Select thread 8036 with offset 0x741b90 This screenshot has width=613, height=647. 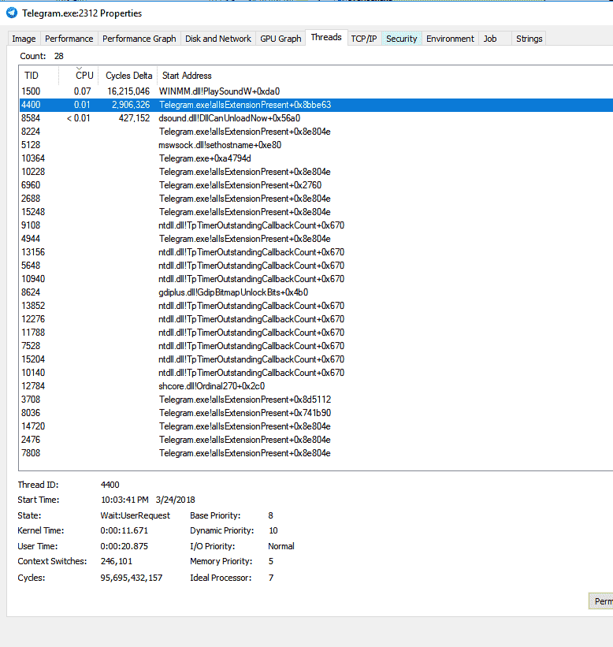click(x=316, y=413)
